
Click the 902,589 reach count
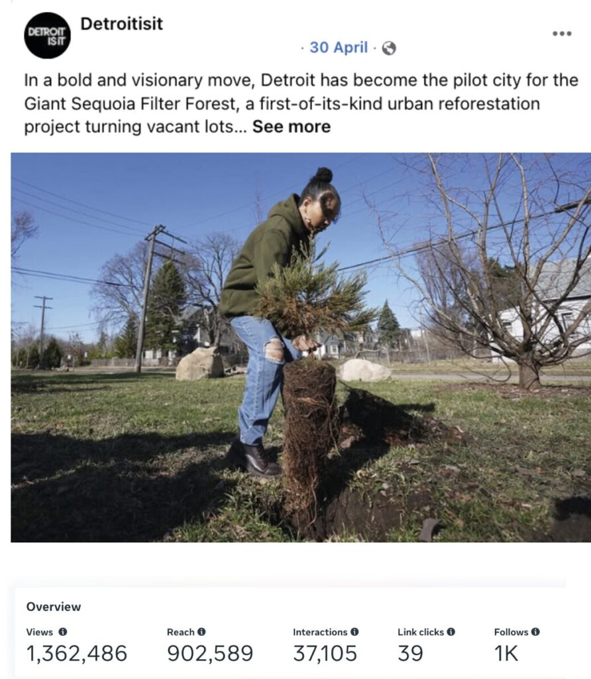209,654
